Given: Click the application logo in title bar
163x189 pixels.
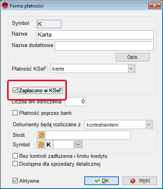Looking at the screenshot, I should [5, 6].
